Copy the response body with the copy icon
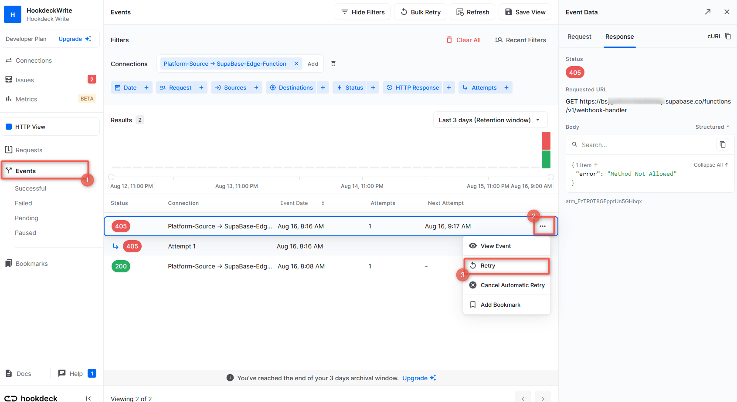This screenshot has width=737, height=402. pyautogui.click(x=722, y=144)
